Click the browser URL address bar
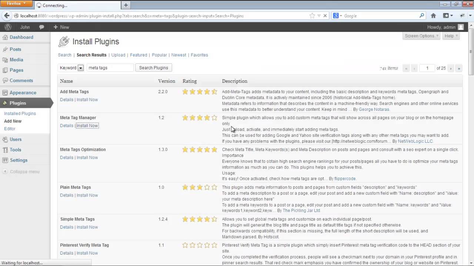The width and height of the screenshot is (474, 266). 163,16
